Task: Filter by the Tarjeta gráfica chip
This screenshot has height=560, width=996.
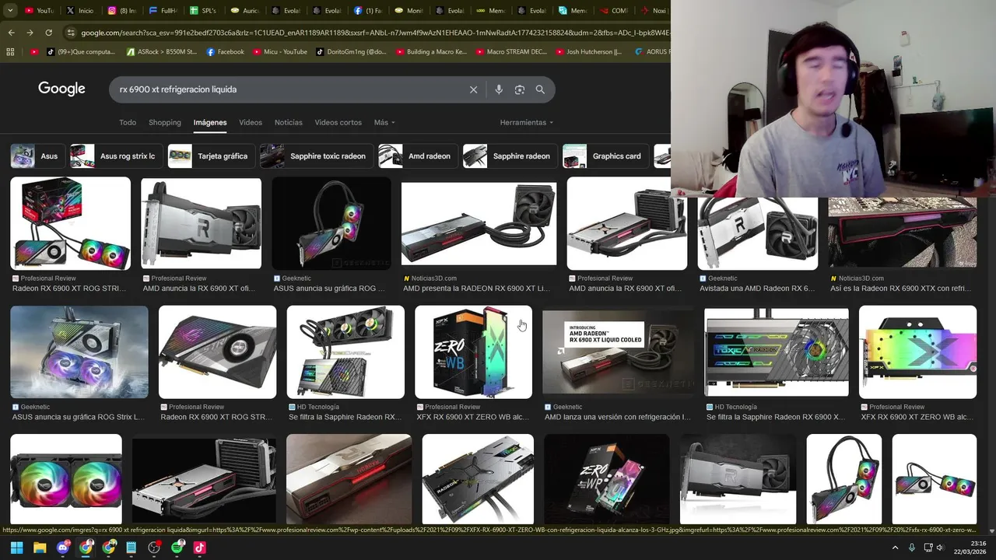Action: (x=210, y=156)
